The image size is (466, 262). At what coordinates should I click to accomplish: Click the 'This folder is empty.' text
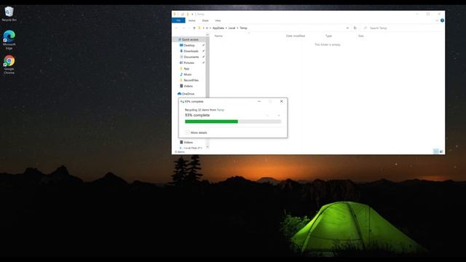click(x=328, y=44)
